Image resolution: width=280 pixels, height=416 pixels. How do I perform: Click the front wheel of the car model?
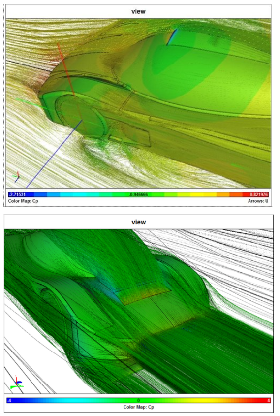click(x=81, y=117)
